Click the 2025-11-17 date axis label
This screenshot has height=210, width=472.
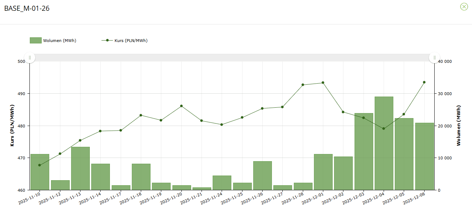point(110,198)
